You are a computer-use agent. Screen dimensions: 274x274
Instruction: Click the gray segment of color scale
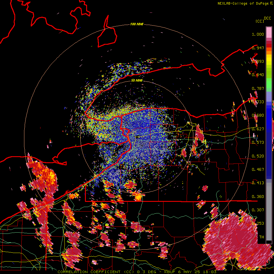(x=269, y=212)
